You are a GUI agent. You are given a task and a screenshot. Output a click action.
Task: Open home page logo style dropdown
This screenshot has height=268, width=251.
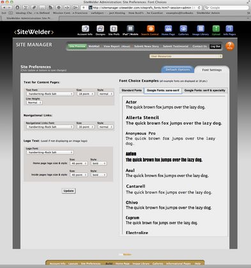tap(98, 163)
